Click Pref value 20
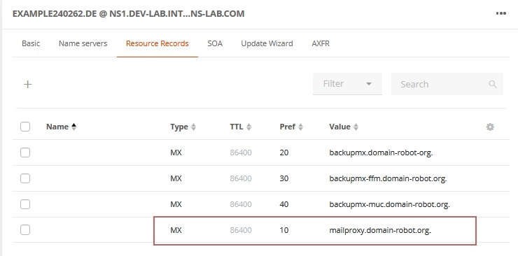518x256 pixels. 283,152
